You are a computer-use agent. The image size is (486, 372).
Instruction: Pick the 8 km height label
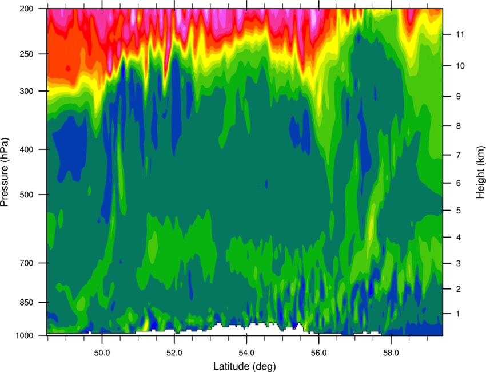tap(459, 126)
